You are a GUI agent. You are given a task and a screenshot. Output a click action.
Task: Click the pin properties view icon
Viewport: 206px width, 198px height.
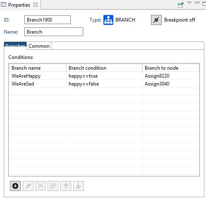pos(181,5)
